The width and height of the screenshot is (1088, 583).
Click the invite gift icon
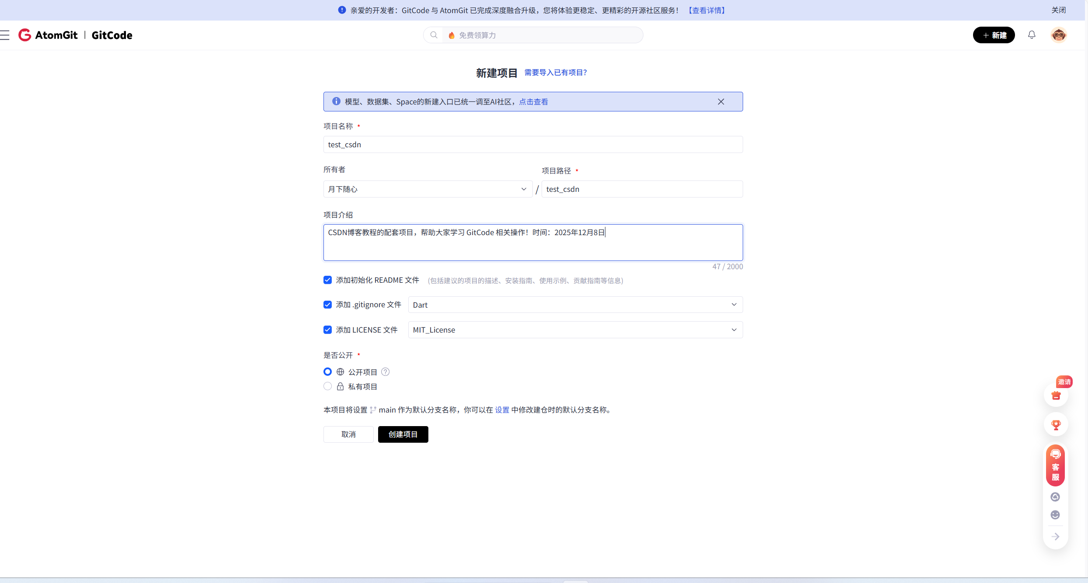pyautogui.click(x=1056, y=396)
